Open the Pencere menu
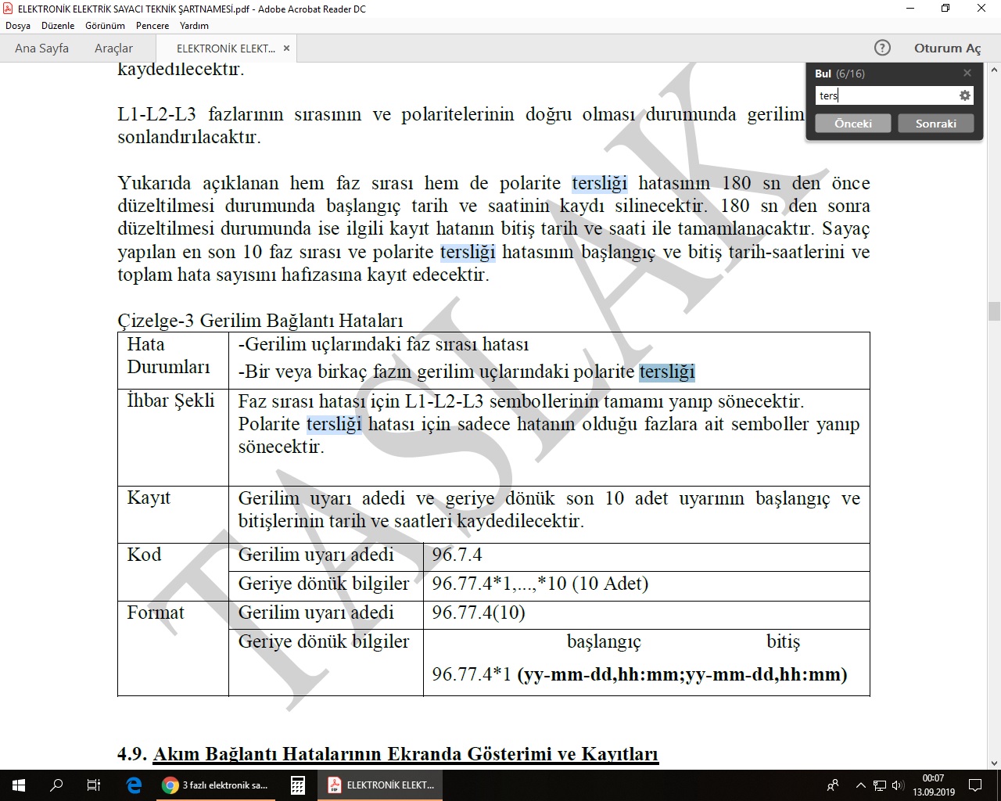Image resolution: width=1001 pixels, height=801 pixels. [152, 26]
